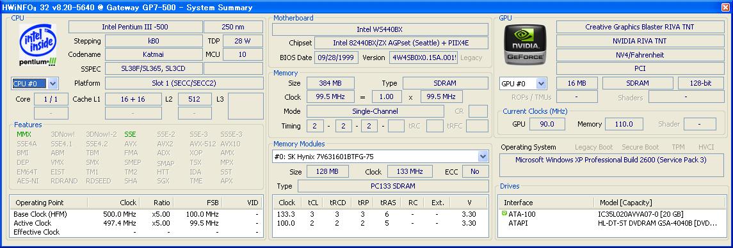Click the Microsoft Windows XP Professional field
The height and width of the screenshot is (248, 733).
[611, 165]
